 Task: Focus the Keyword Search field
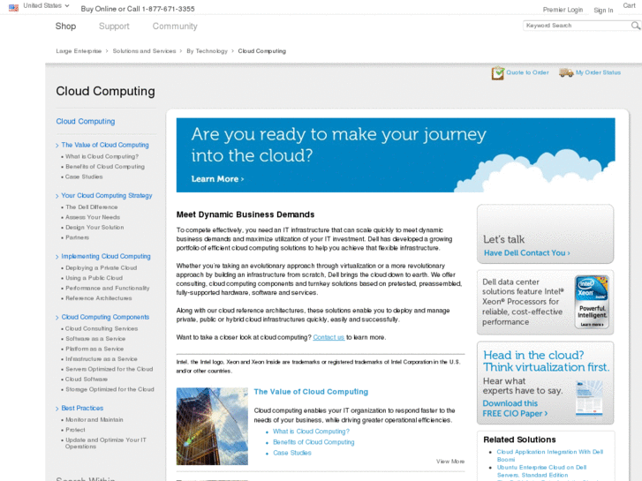click(x=577, y=26)
